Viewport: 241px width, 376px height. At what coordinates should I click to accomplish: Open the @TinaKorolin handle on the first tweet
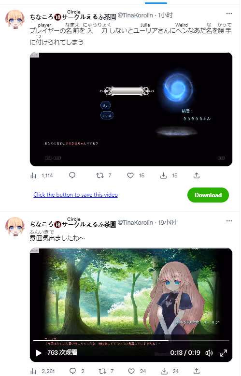click(135, 15)
